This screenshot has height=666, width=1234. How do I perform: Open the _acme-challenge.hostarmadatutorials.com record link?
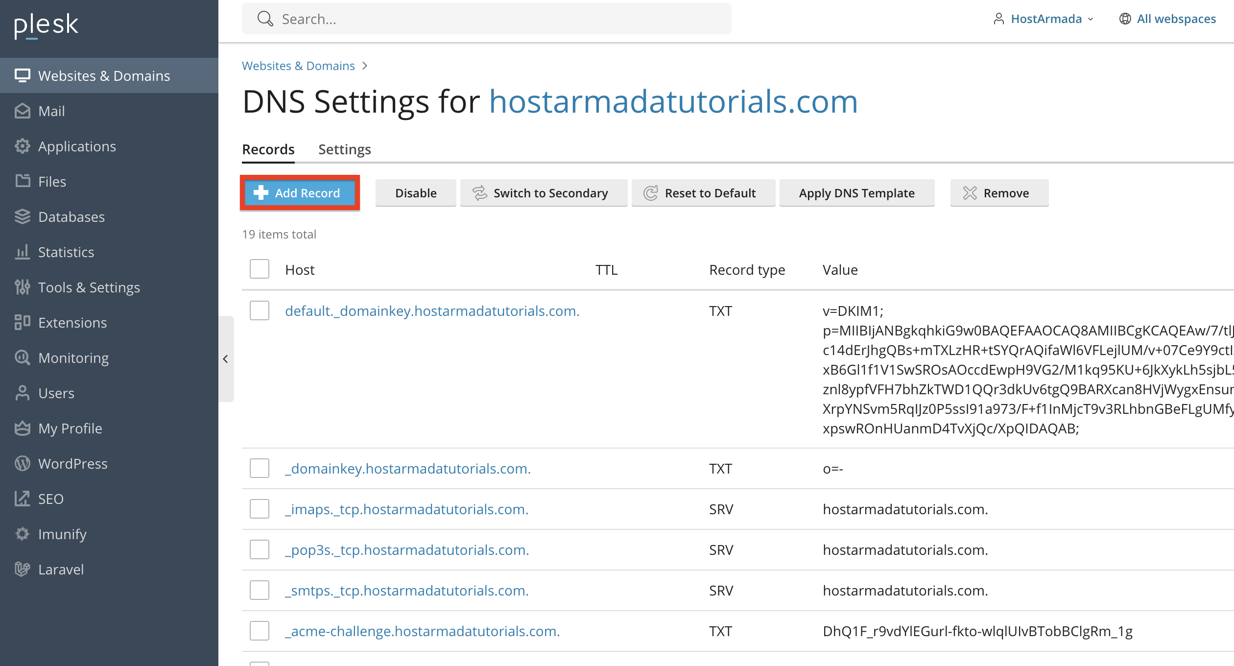point(422,631)
